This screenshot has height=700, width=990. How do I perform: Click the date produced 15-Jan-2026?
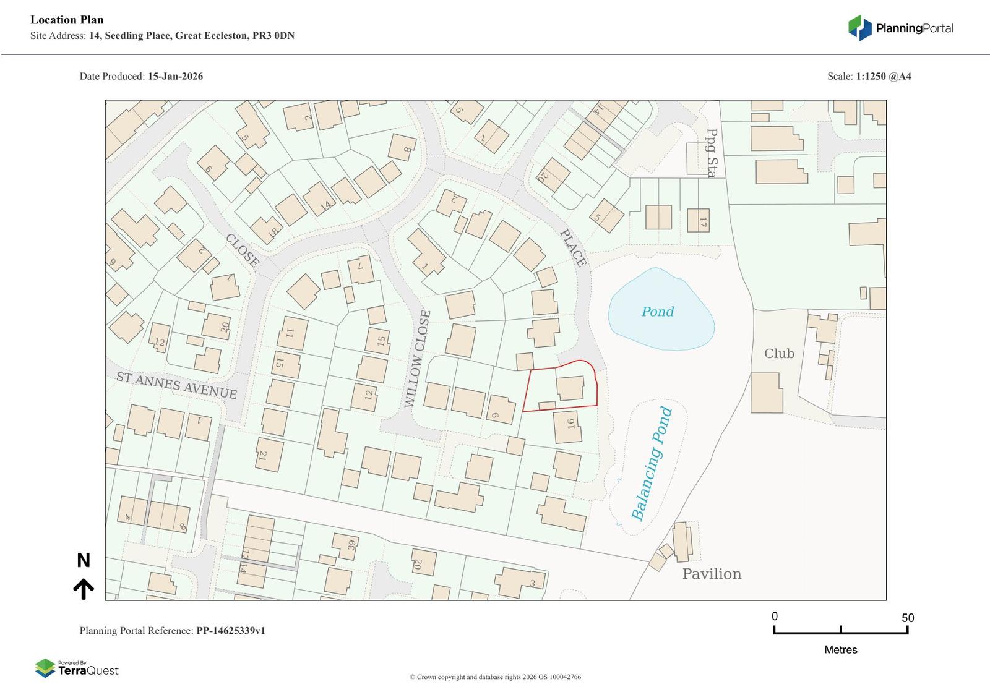pyautogui.click(x=175, y=77)
